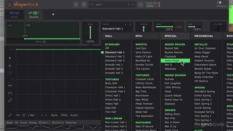
Task: Go to next preset arrow
Action: point(133,4)
